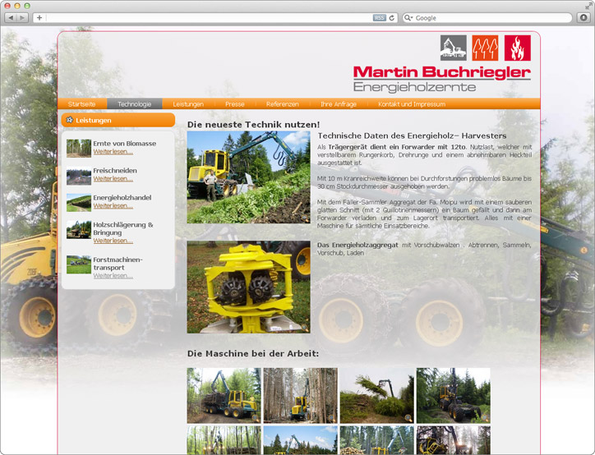Select heading Technische Daten des Energieholz-Harvesters

pyautogui.click(x=412, y=136)
